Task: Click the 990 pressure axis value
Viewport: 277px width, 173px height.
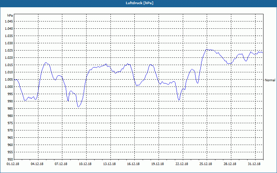Action: (10, 101)
